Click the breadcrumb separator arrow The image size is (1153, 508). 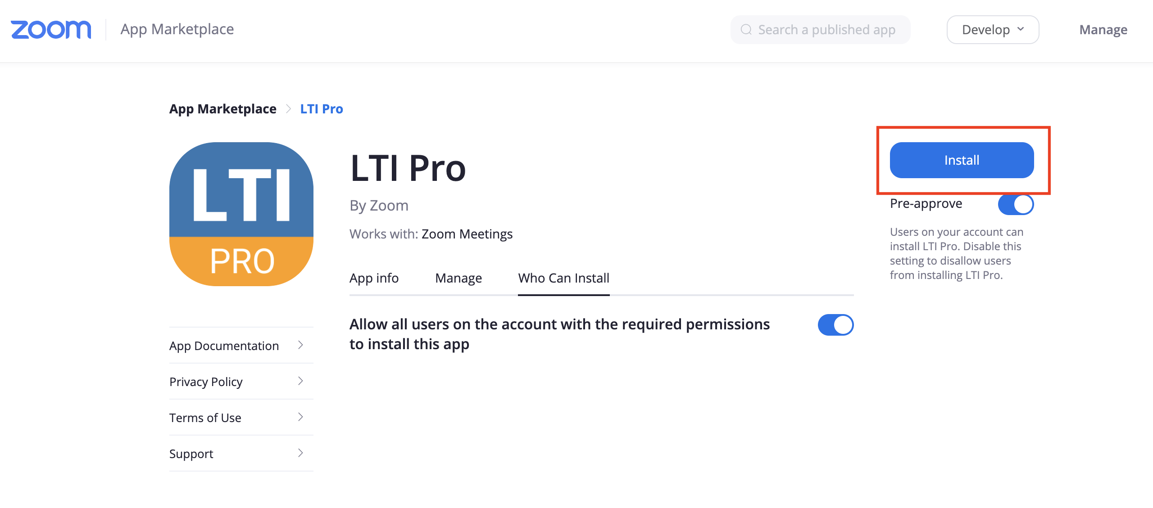[289, 109]
